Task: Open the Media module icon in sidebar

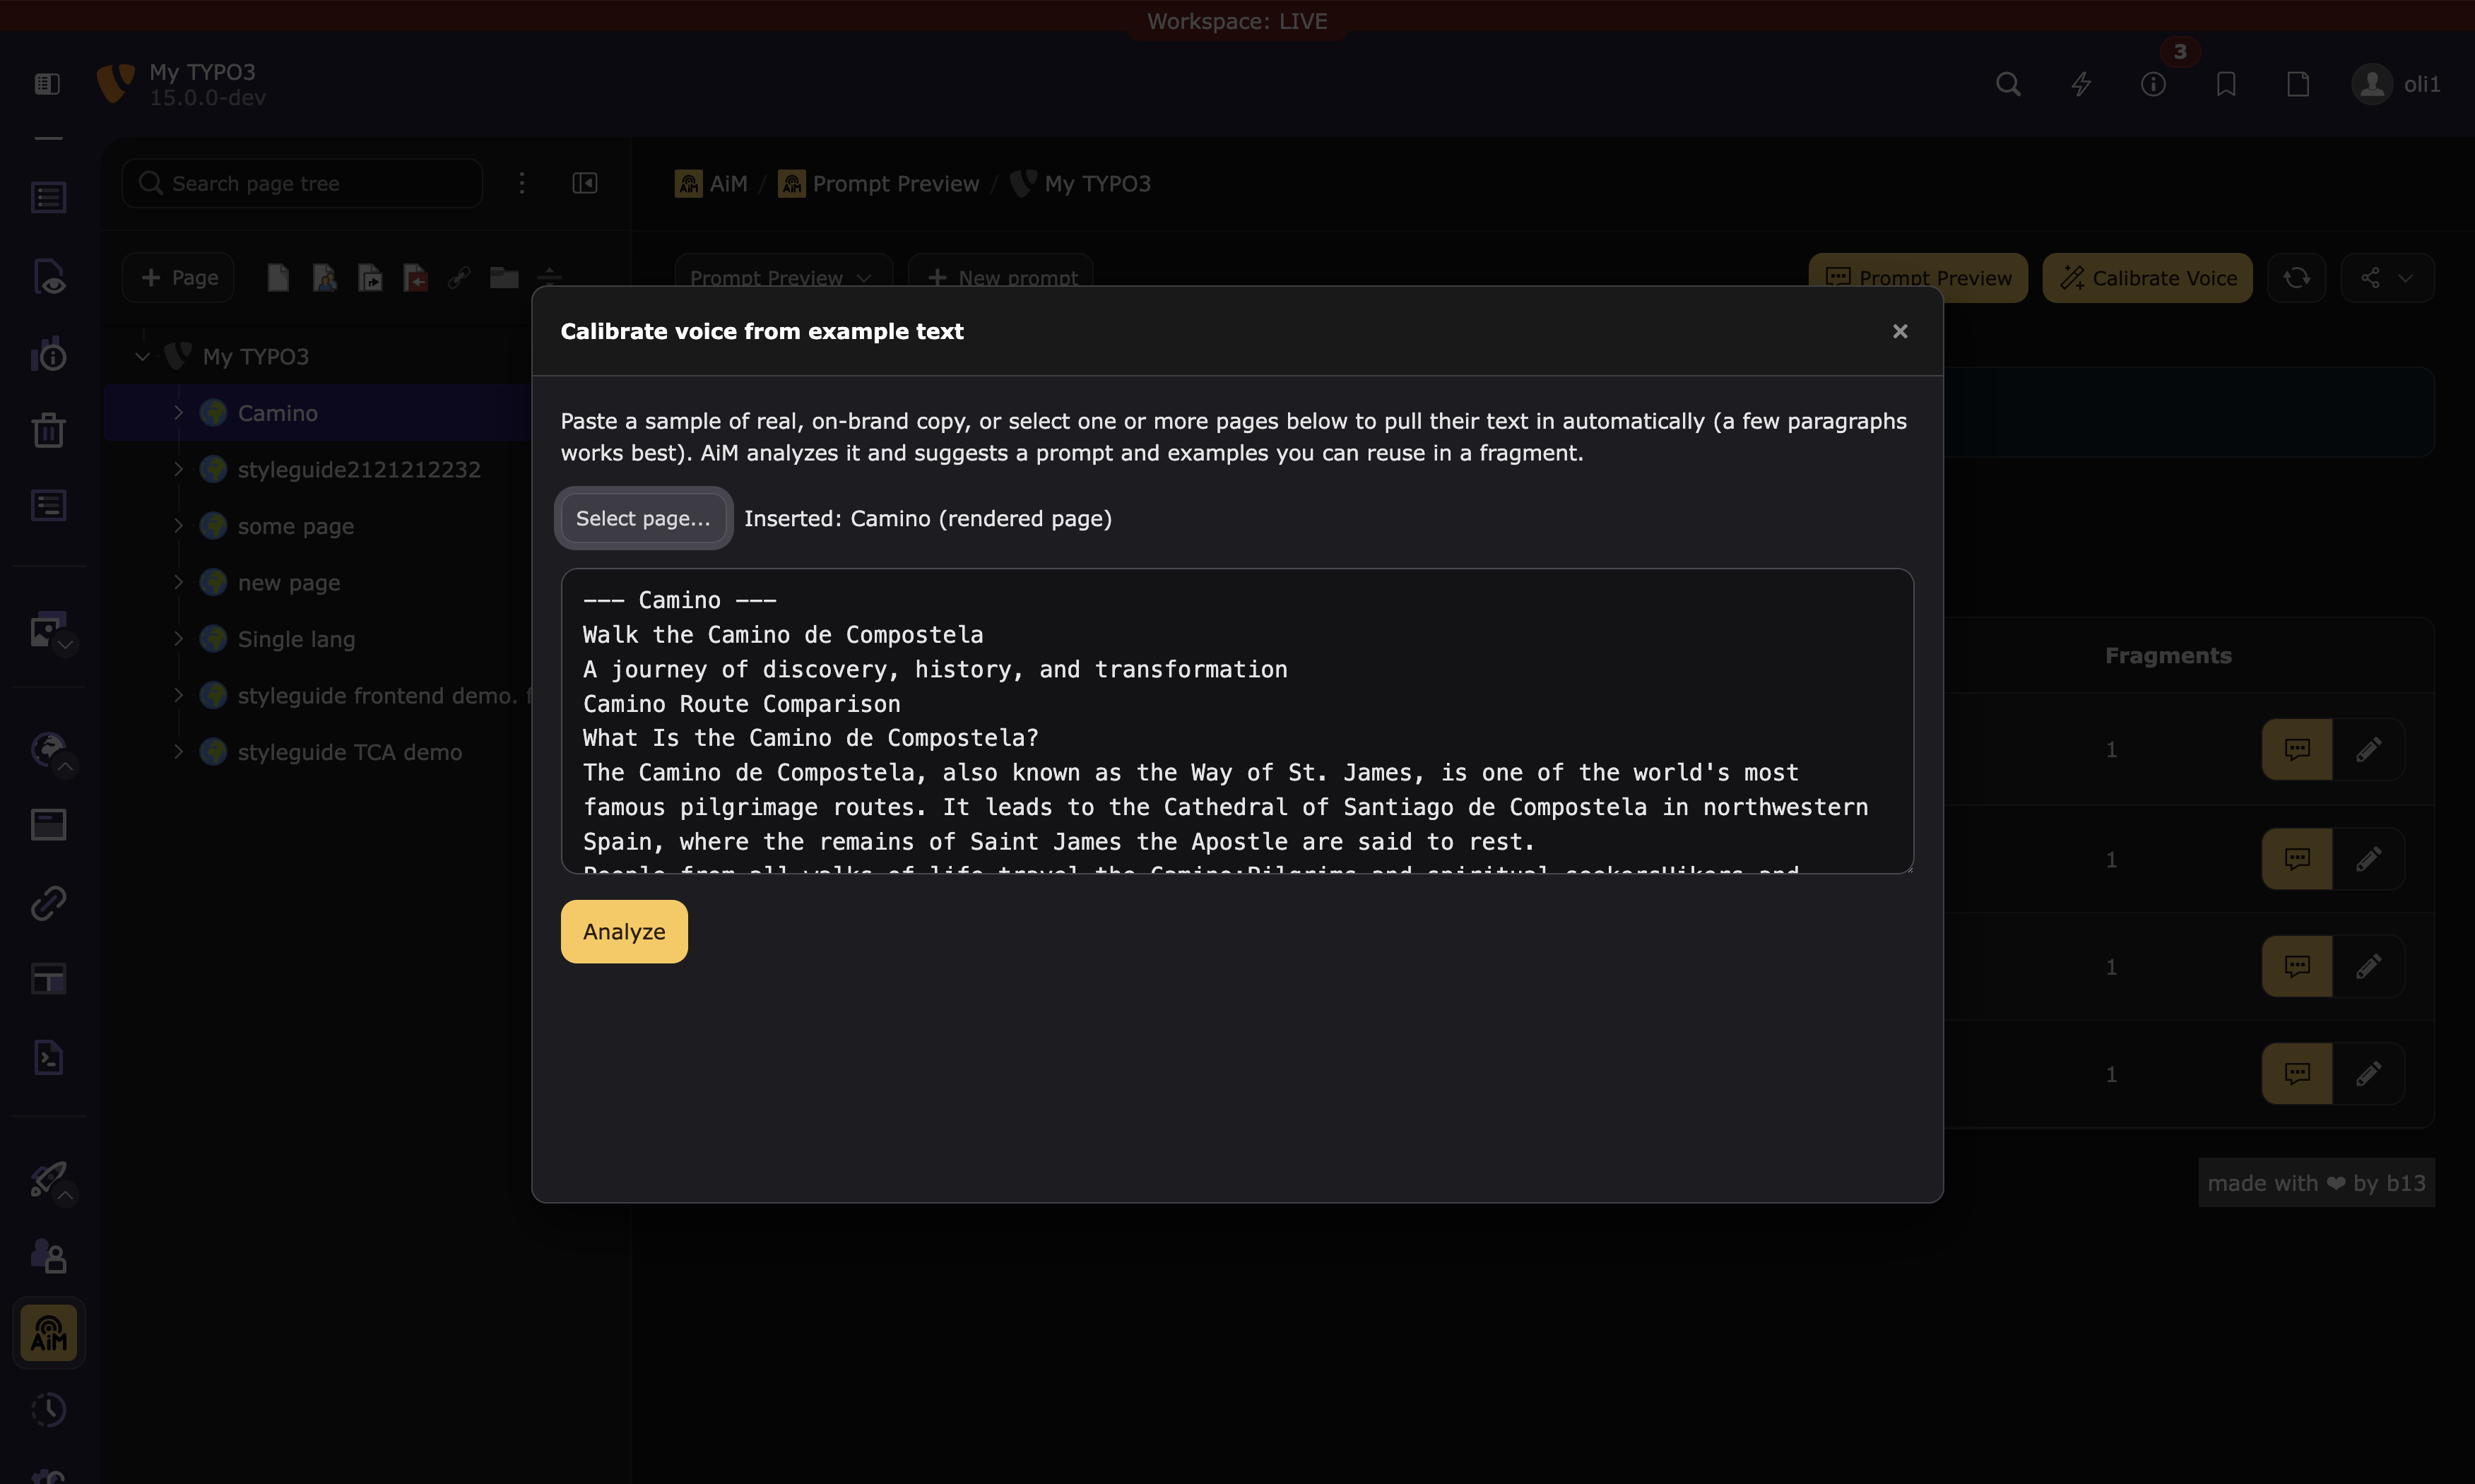Action: pos(48,630)
